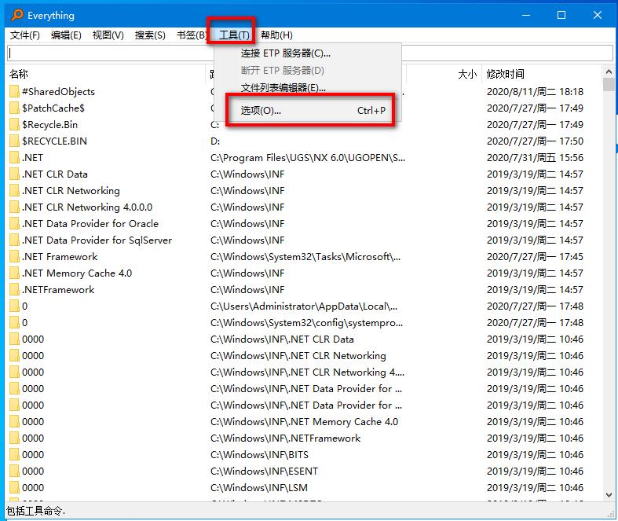Click the 工具(T) menu

point(234,35)
